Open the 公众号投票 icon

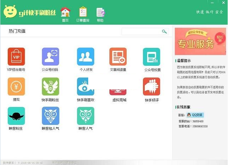coord(152,57)
